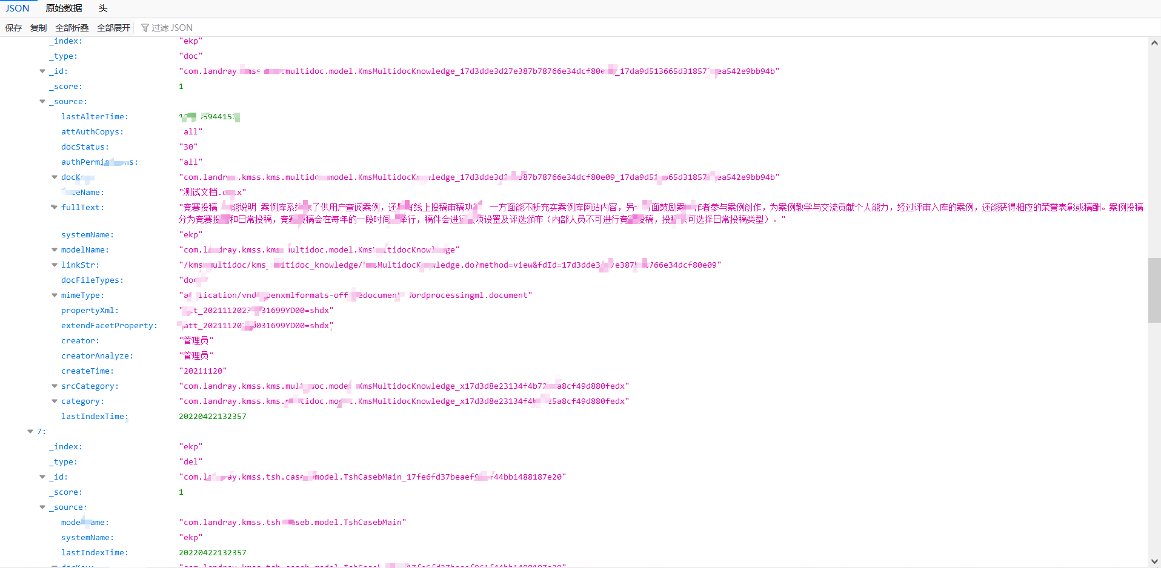Viewport: 1161px width, 568px height.
Task: Toggle the srcCategory expander arrow
Action: (x=55, y=386)
